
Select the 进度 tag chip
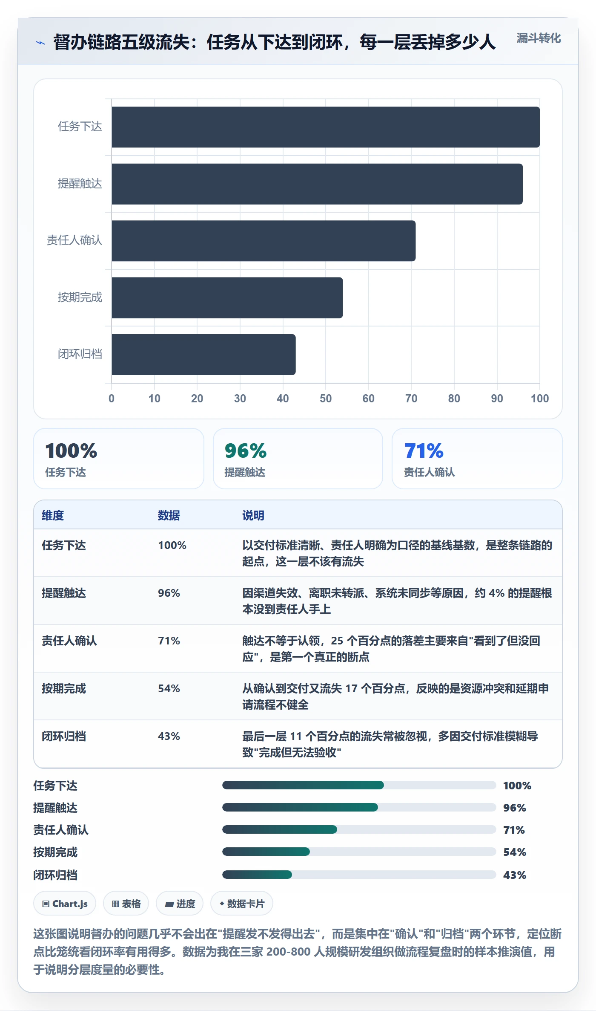[180, 904]
